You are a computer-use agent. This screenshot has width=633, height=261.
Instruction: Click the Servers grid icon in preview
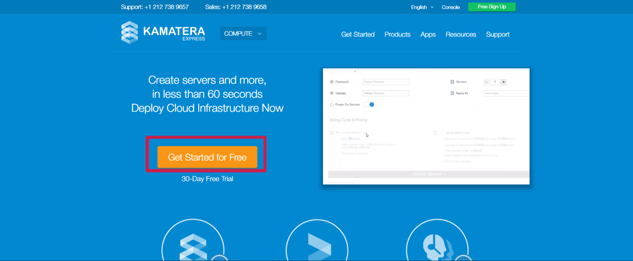pyautogui.click(x=452, y=82)
